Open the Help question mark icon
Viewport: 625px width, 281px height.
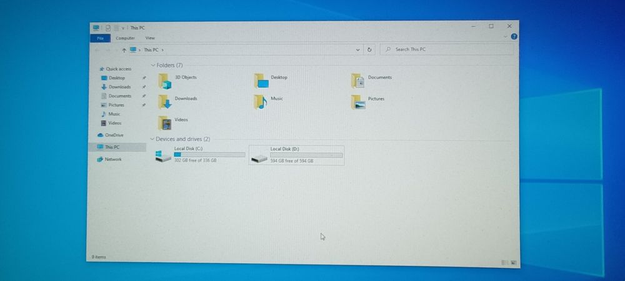click(x=514, y=37)
